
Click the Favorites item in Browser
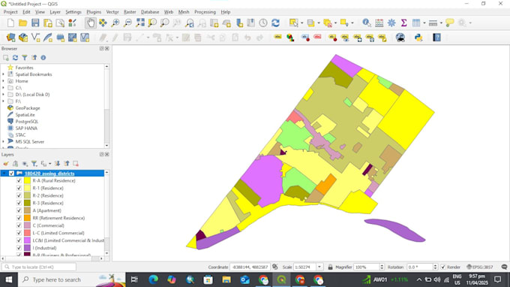(x=24, y=68)
